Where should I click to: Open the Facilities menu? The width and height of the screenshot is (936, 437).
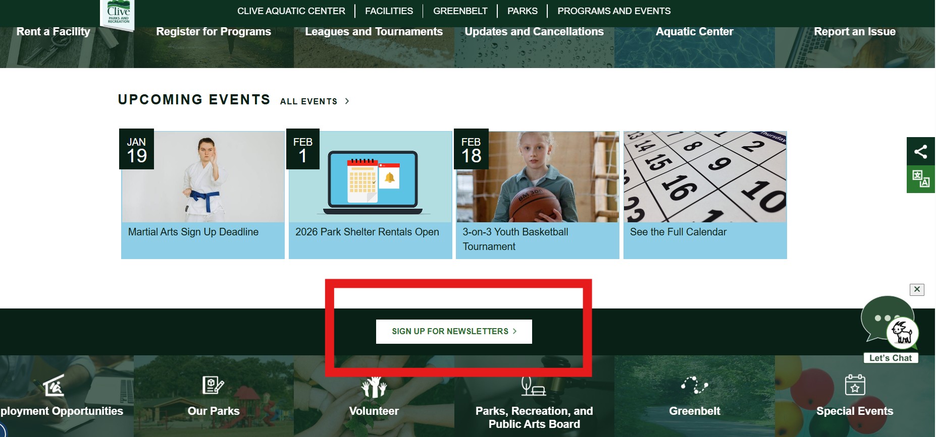click(389, 11)
